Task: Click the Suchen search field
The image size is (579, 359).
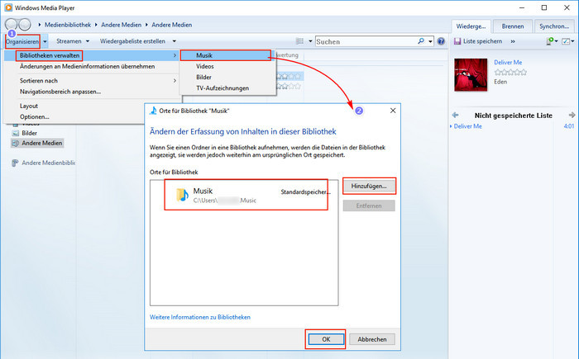Action: (366, 41)
